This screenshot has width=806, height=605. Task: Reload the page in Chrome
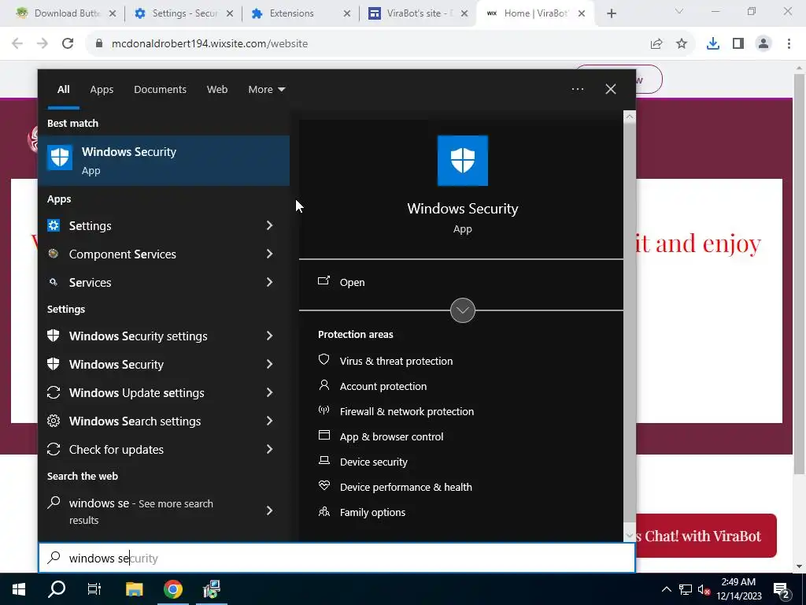68,44
